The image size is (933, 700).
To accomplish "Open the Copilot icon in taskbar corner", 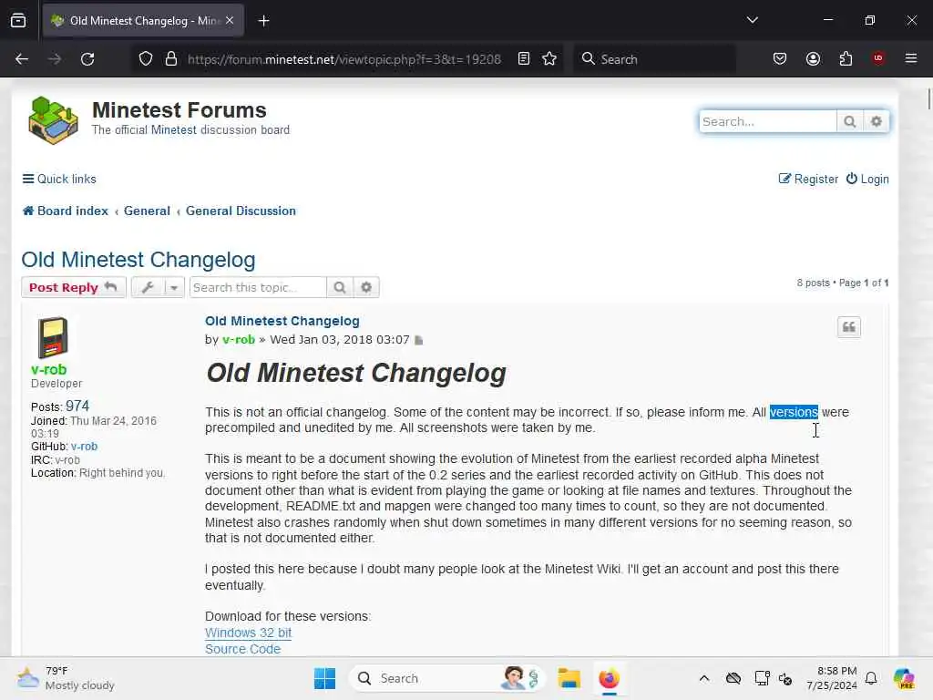I will point(904,678).
